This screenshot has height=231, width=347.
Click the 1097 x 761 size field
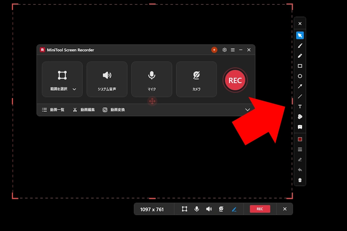[x=153, y=209]
